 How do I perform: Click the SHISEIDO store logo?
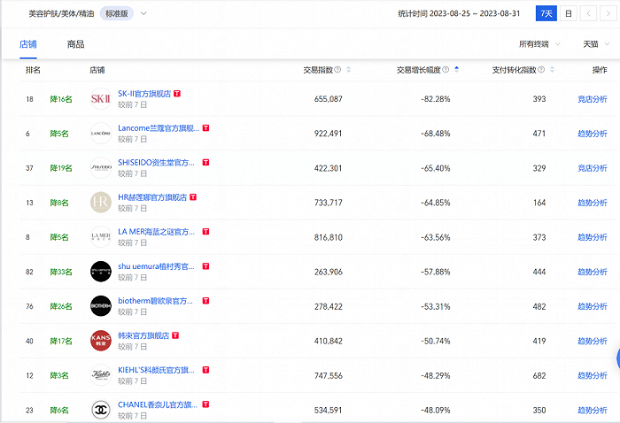coord(101,168)
